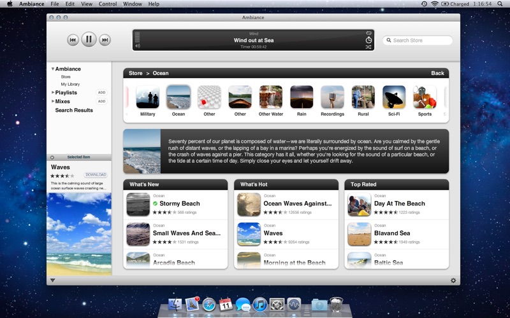The height and width of the screenshot is (318, 510).
Task: Open Finder from the Dock
Action: pos(175,305)
